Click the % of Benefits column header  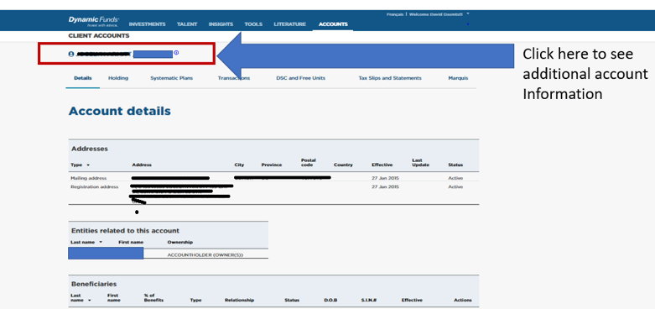(153, 298)
